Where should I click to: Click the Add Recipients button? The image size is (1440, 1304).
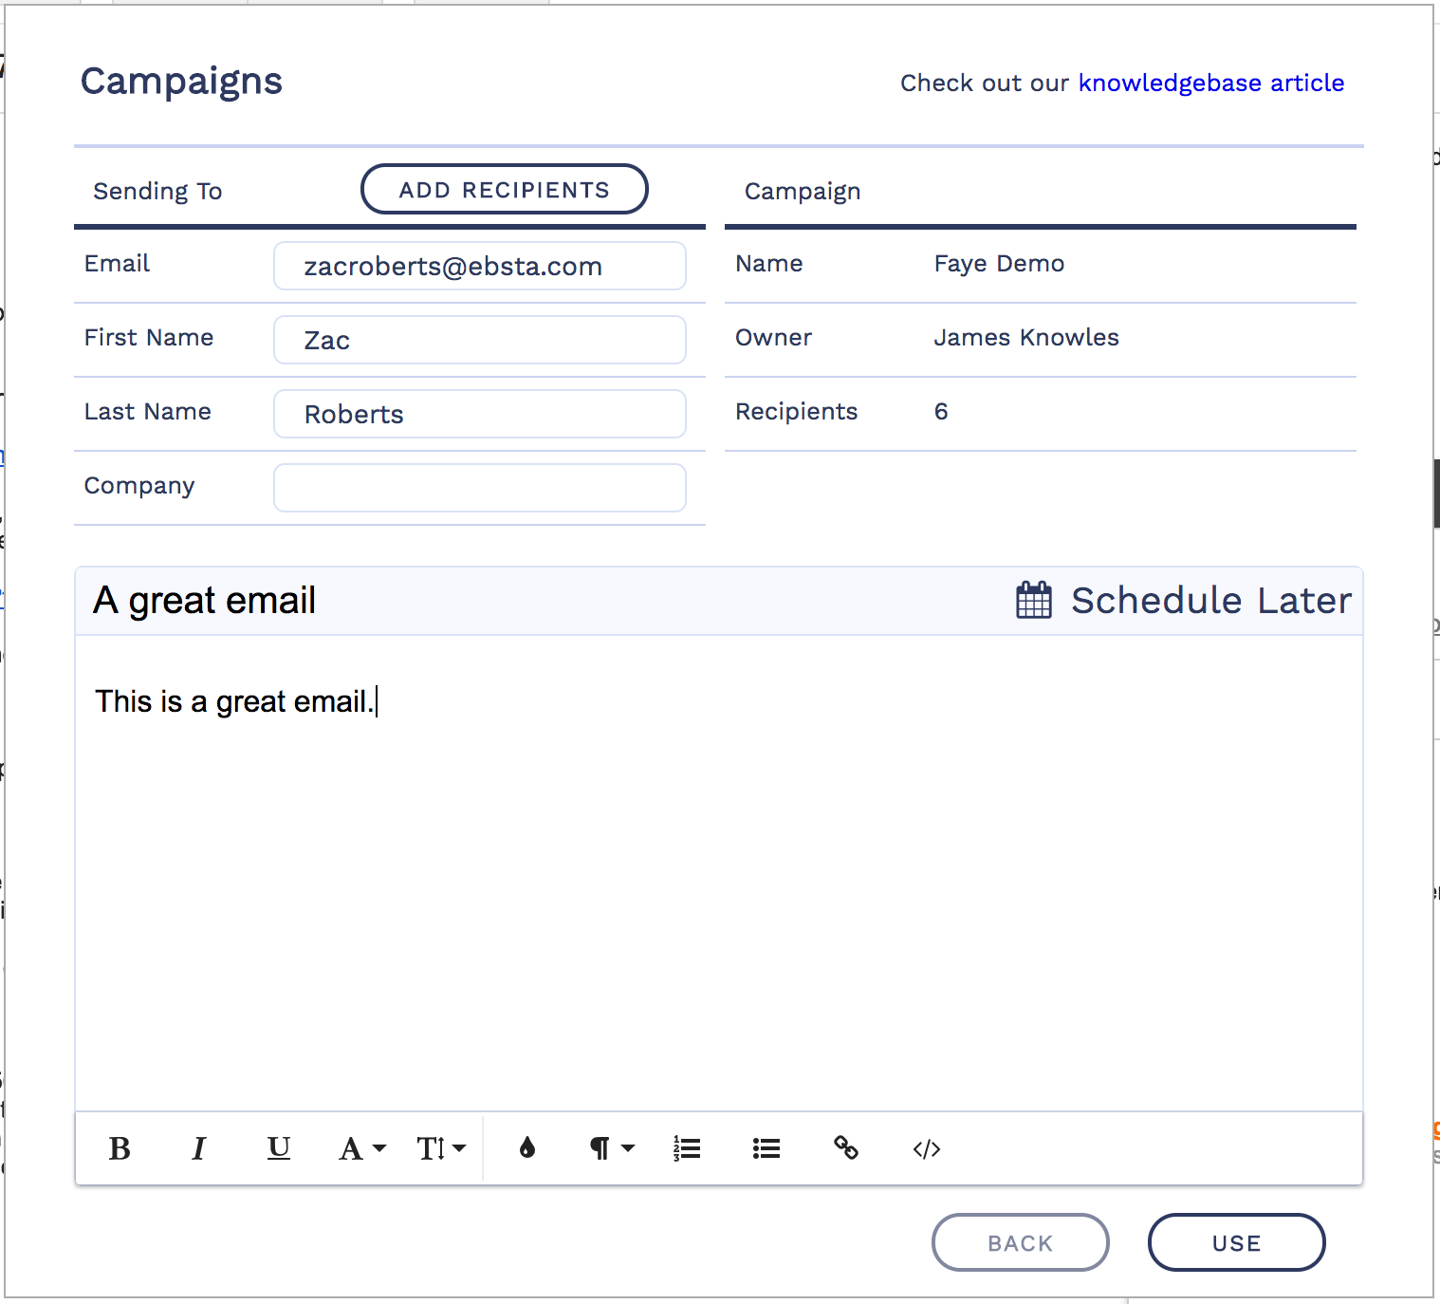(504, 190)
